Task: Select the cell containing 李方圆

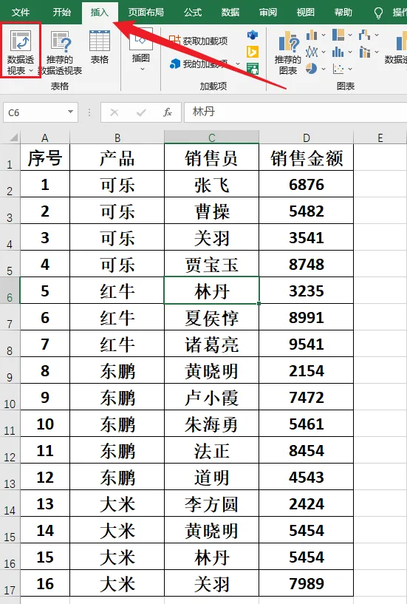Action: click(x=211, y=503)
